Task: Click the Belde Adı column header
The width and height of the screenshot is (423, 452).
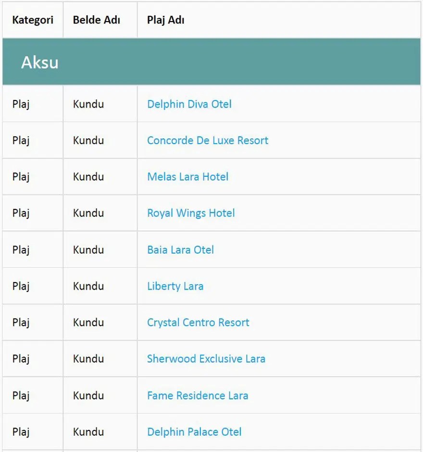Action: coord(97,20)
